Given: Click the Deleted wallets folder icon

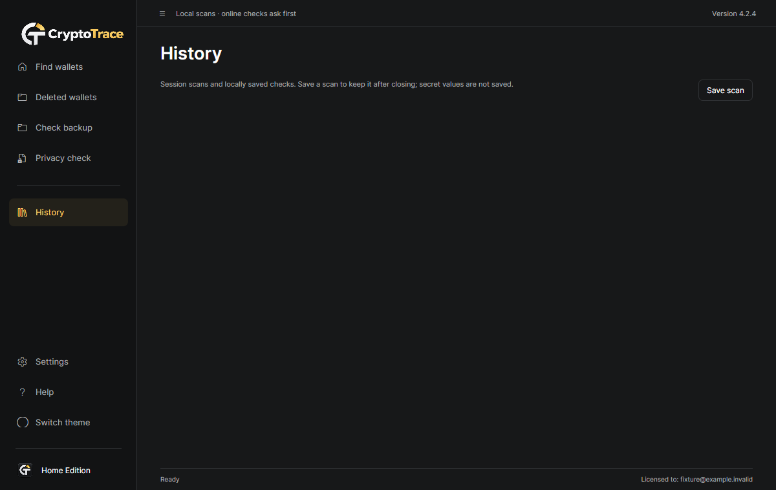Looking at the screenshot, I should [23, 97].
